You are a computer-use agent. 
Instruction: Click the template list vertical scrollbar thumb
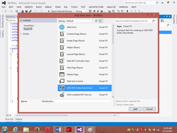point(113,35)
